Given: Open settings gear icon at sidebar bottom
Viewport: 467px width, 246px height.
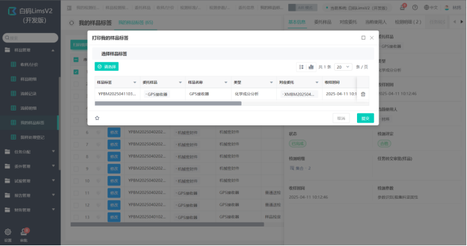Looking at the screenshot, I should click(7, 232).
